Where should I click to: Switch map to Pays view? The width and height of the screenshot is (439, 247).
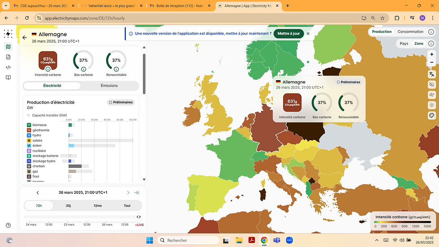[x=404, y=43]
